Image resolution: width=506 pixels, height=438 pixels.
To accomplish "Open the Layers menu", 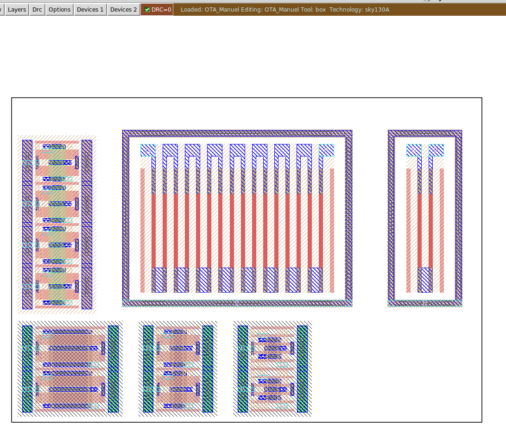I will pos(17,9).
